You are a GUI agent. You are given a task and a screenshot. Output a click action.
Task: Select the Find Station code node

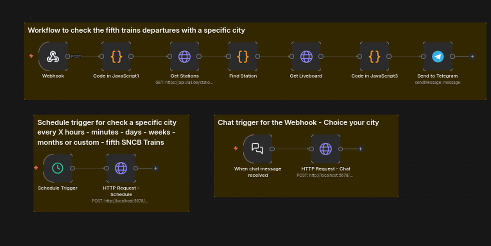pos(243,57)
